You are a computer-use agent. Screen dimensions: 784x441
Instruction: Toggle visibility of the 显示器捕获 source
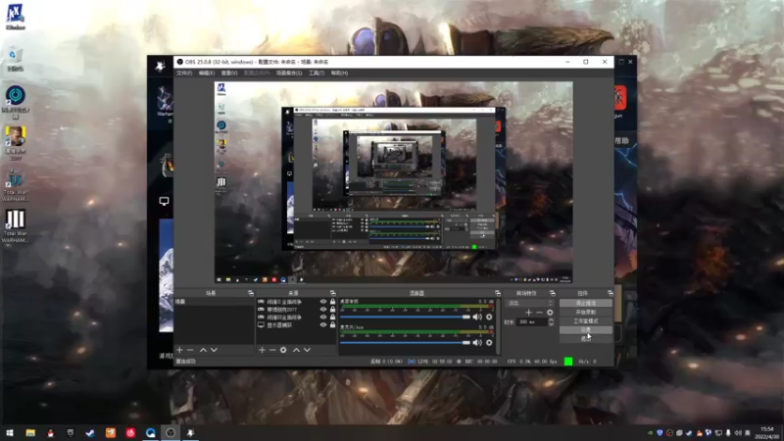click(x=323, y=325)
